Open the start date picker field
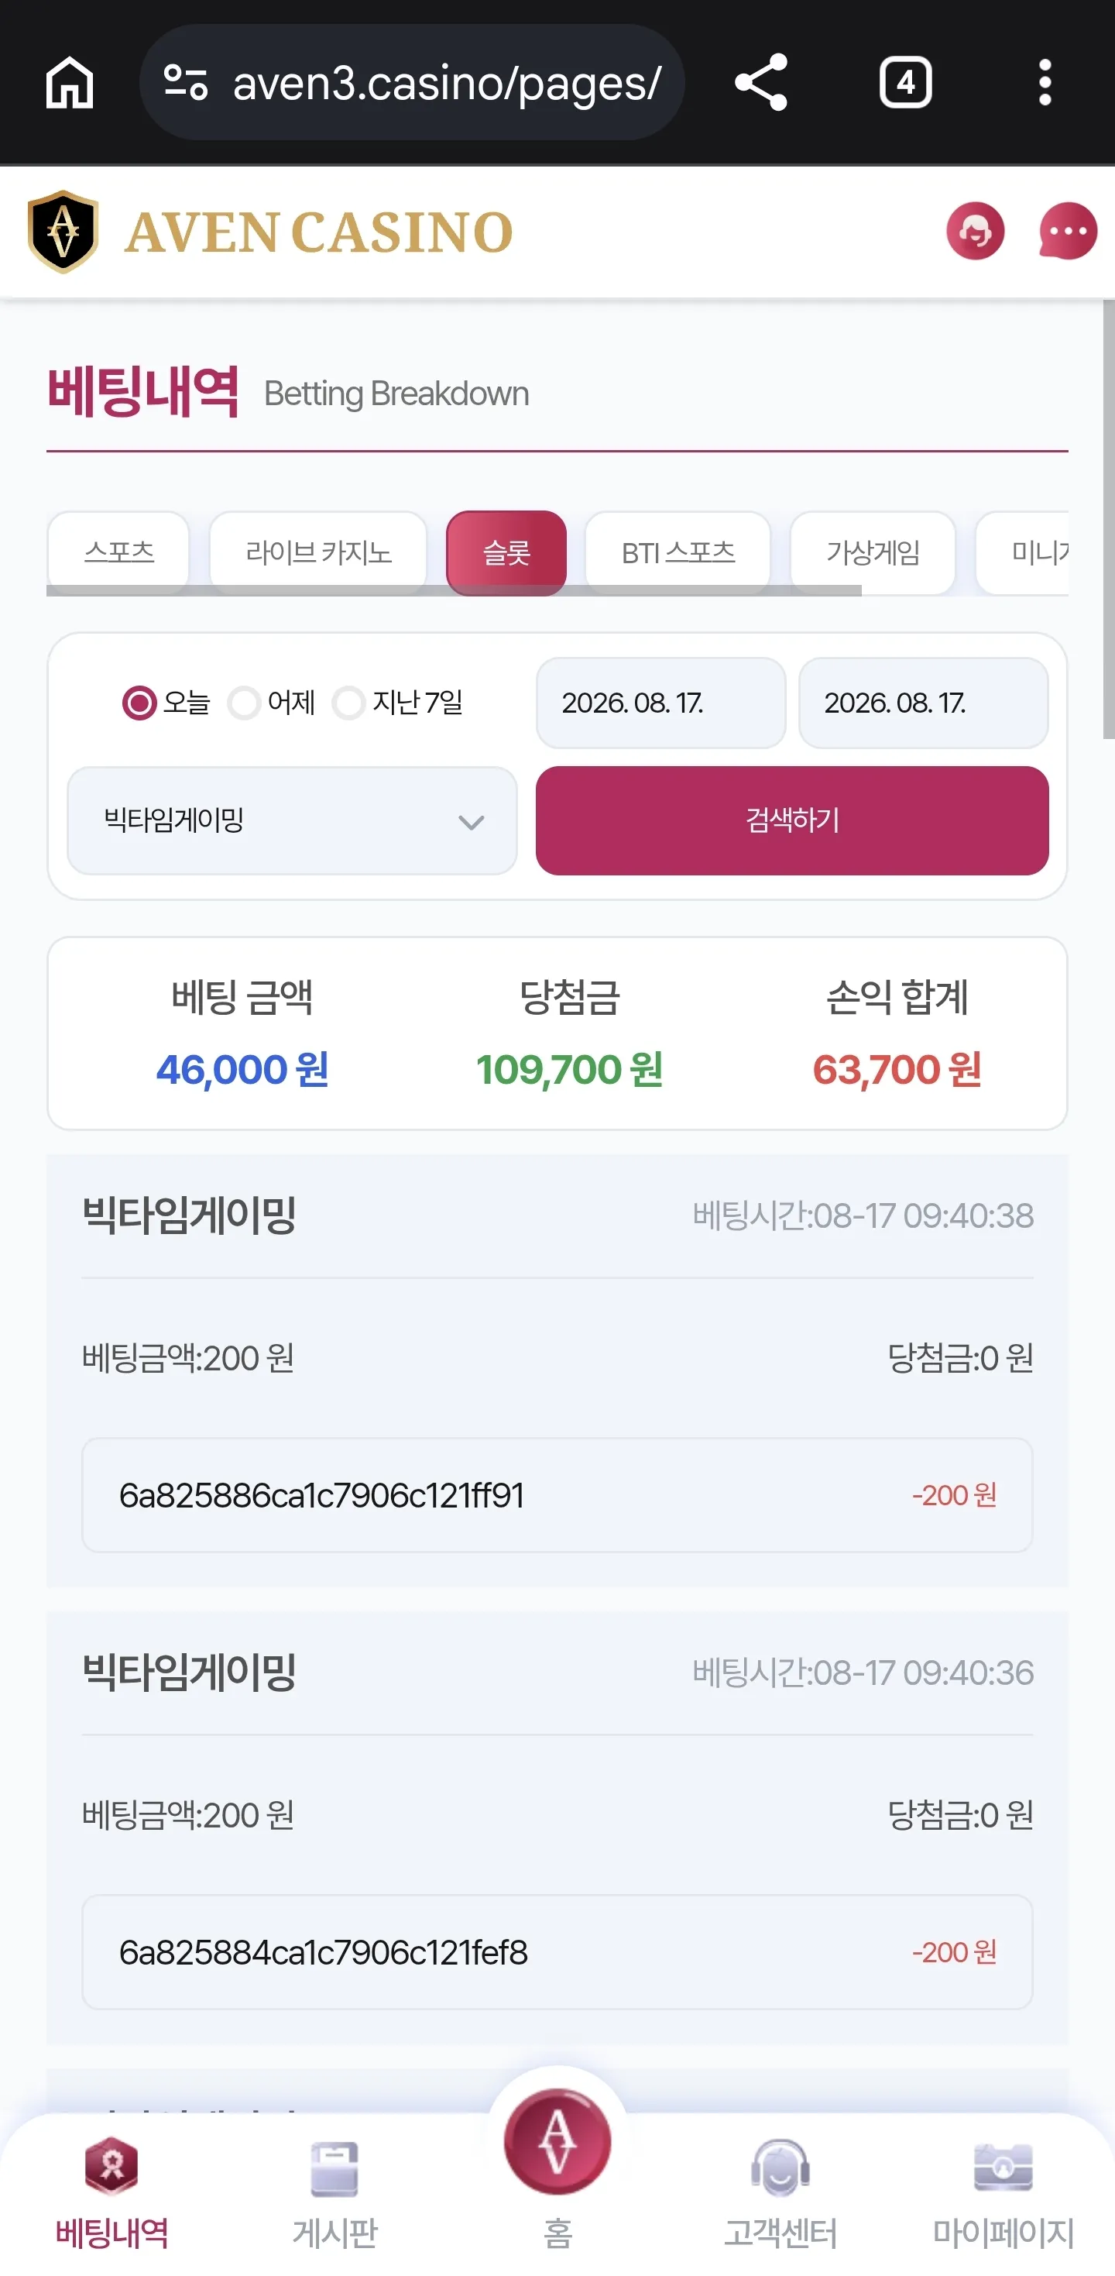The height and width of the screenshot is (2276, 1115). point(660,703)
